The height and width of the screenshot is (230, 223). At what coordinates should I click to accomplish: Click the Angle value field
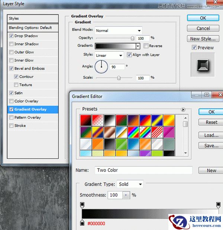(x=117, y=67)
